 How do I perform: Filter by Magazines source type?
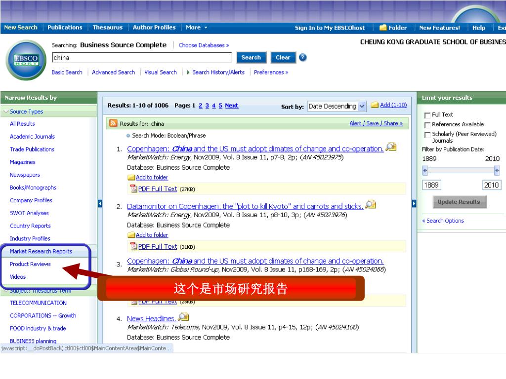tap(23, 162)
